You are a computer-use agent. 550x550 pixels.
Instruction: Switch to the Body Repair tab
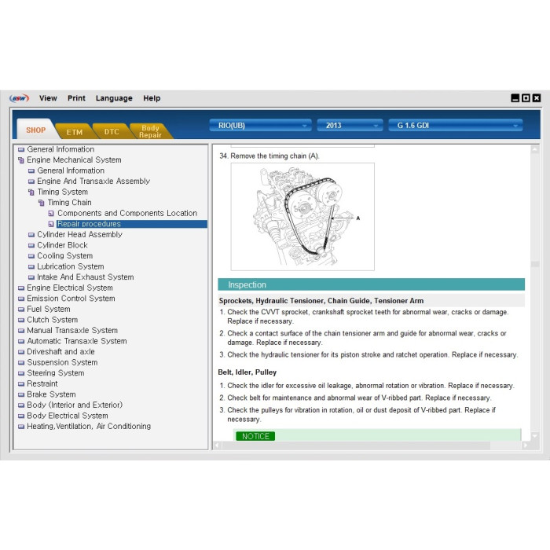coord(150,131)
